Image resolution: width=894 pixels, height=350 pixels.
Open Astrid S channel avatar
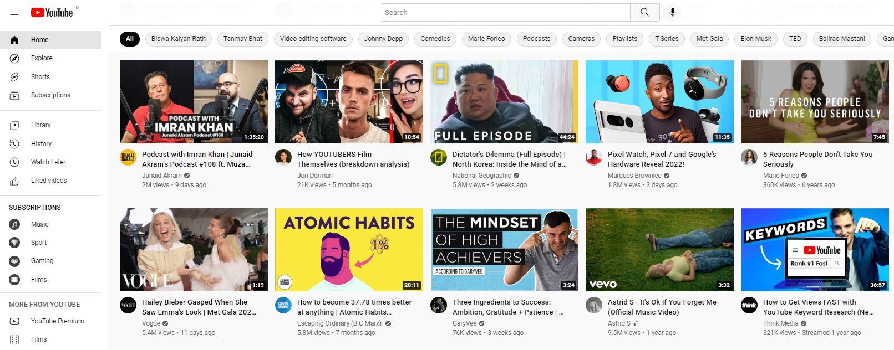coord(594,305)
